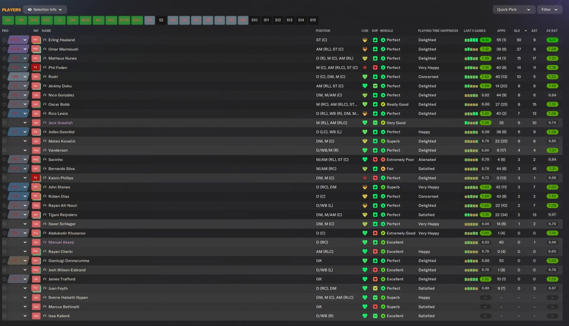Select the S2 substitute slot

[x=161, y=20]
